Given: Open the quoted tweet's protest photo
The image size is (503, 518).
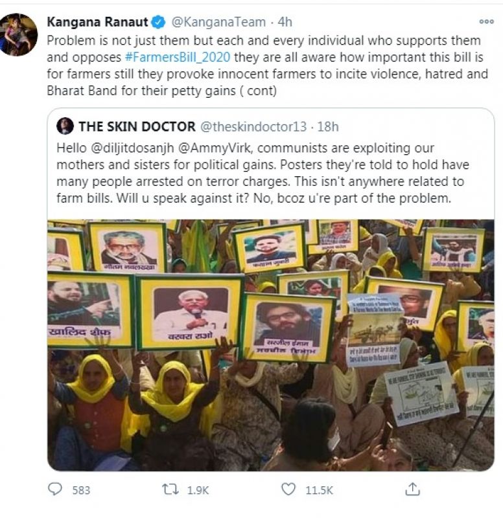Looking at the screenshot, I should click(x=271, y=344).
